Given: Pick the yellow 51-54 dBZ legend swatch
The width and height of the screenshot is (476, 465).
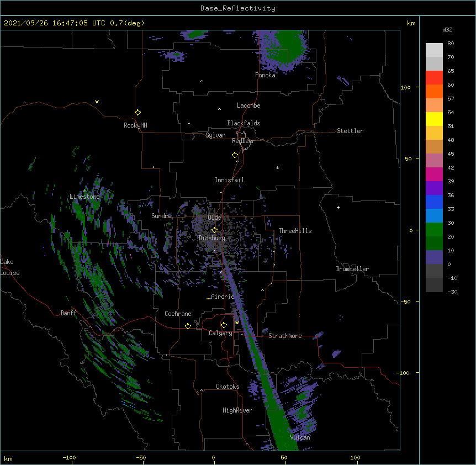Looking at the screenshot, I should point(434,119).
